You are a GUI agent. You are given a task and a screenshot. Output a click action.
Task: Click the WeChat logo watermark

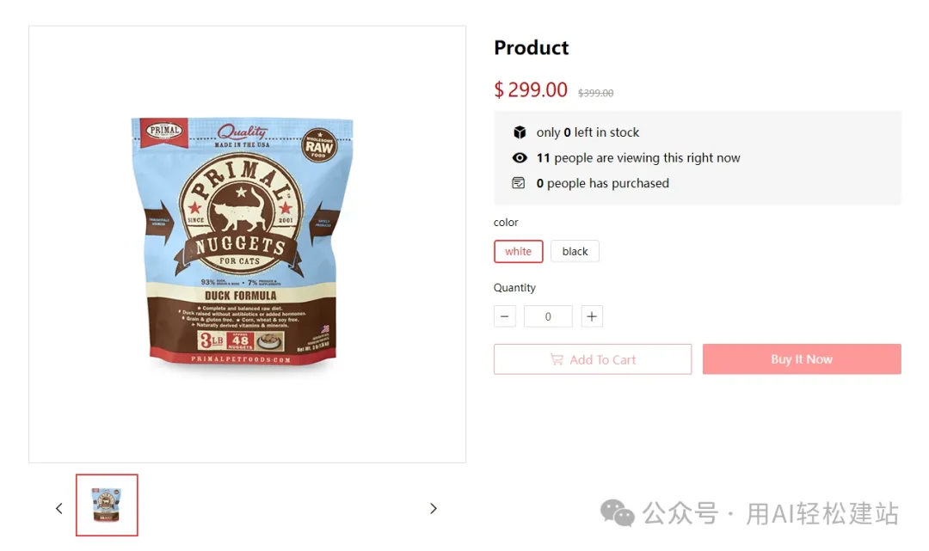618,513
